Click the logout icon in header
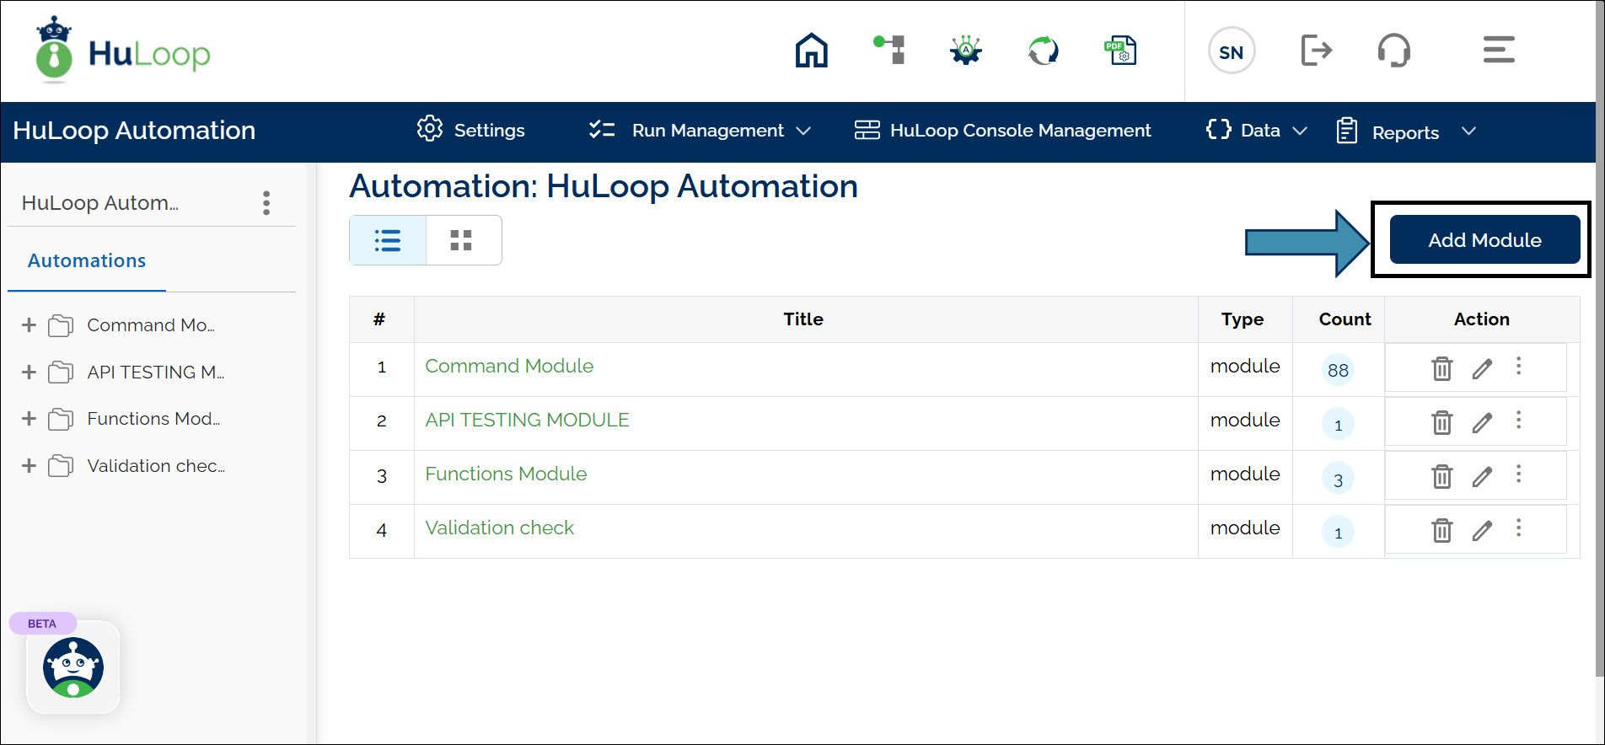The height and width of the screenshot is (745, 1605). [x=1316, y=51]
